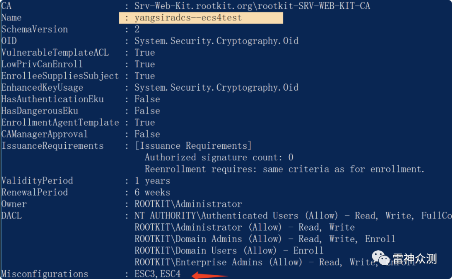This screenshot has height=279, width=452.
Task: Click the Misconfigurations value ESC3,ESC4
Action: [157, 274]
